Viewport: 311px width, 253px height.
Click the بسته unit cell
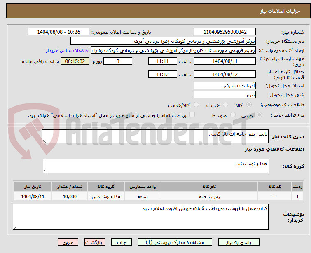coord(143,197)
